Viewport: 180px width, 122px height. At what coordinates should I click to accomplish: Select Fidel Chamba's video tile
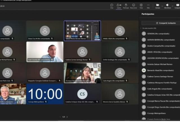(x=45, y=52)
